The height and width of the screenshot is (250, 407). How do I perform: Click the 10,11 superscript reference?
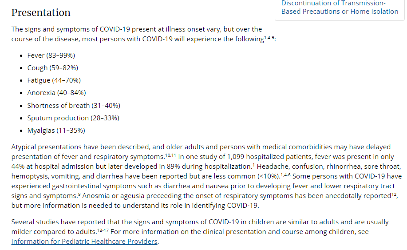[170, 155]
